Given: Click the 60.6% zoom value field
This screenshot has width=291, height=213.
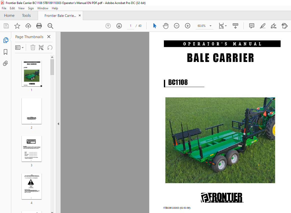Looking at the screenshot, I should point(201,26).
